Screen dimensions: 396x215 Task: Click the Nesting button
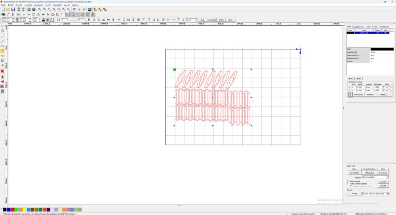click(x=383, y=95)
